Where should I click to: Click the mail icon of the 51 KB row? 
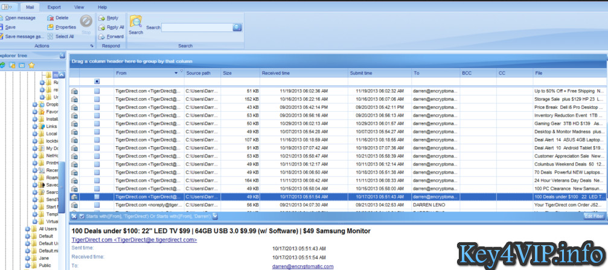point(74,91)
